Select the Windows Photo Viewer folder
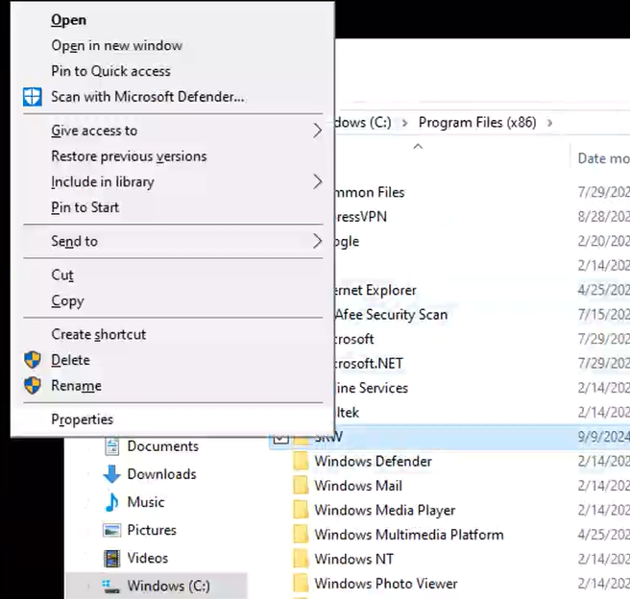This screenshot has width=630, height=599. 386,585
